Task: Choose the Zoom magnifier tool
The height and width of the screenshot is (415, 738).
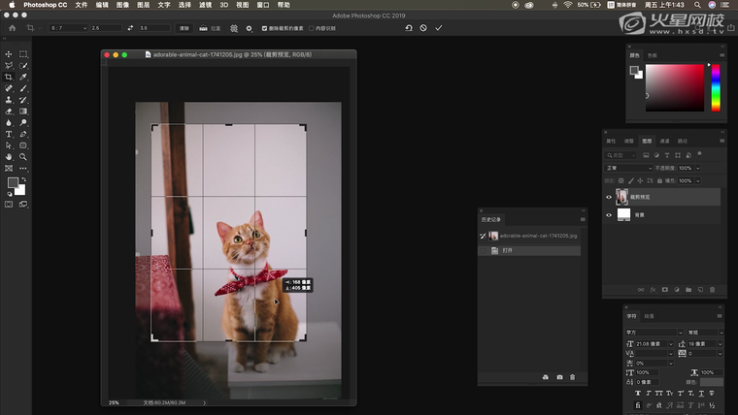Action: (23, 156)
